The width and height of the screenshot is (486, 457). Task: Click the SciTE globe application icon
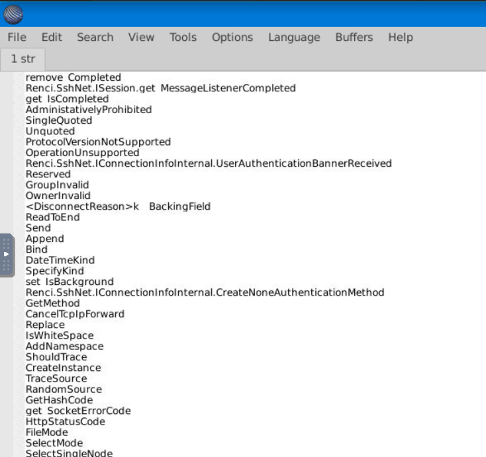click(13, 15)
